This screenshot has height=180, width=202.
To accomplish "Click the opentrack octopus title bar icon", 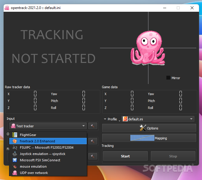I will click(7, 8).
